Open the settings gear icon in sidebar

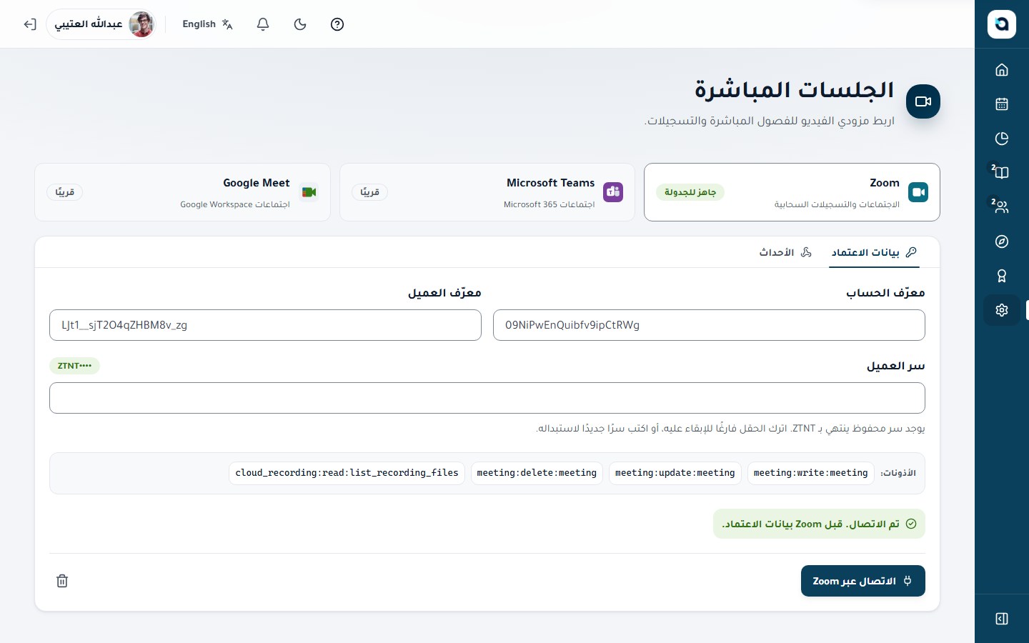1002,310
